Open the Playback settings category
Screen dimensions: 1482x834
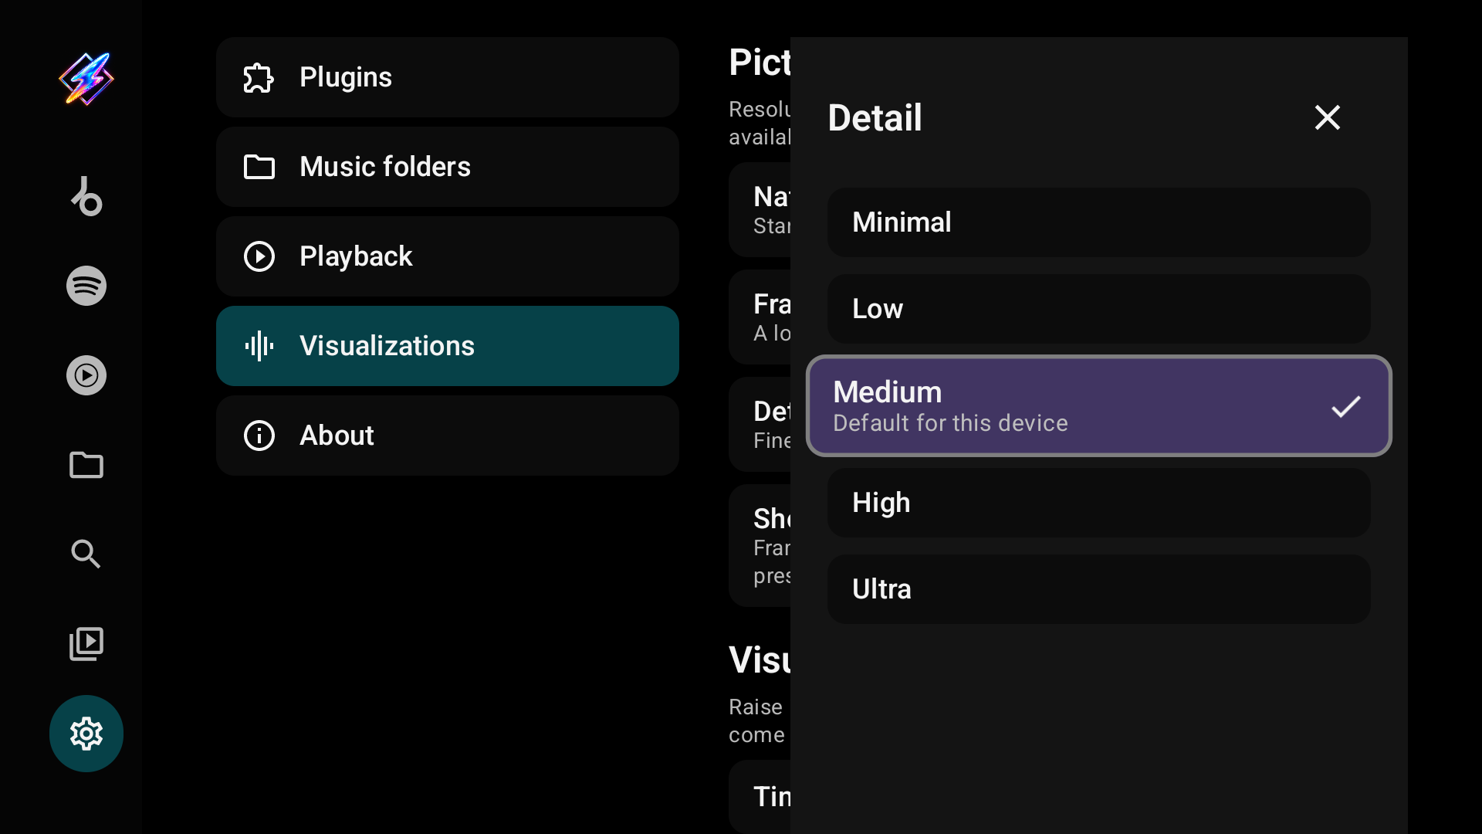pos(448,256)
